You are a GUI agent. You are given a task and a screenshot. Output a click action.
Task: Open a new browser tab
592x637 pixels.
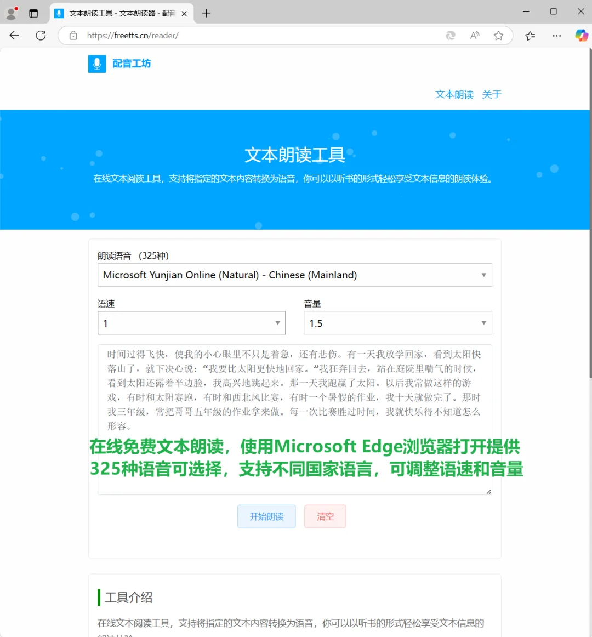pos(207,13)
